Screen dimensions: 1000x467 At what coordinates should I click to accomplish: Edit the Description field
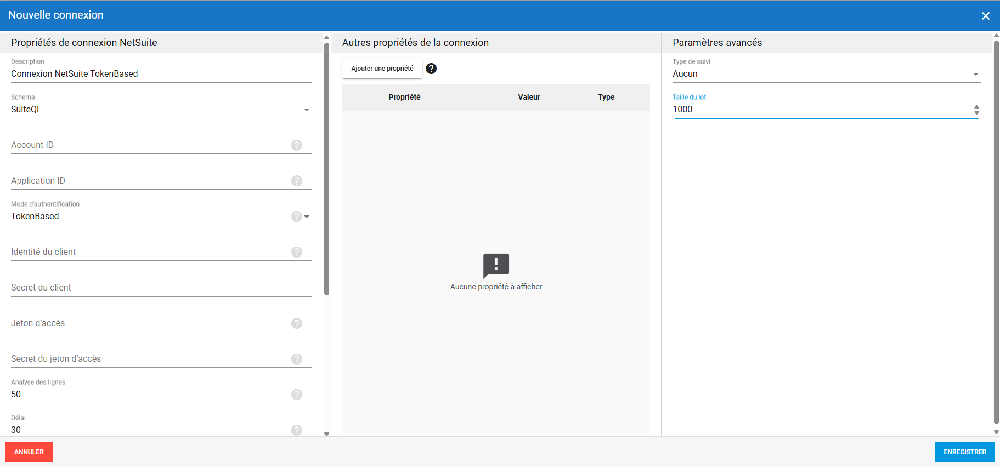(x=161, y=74)
